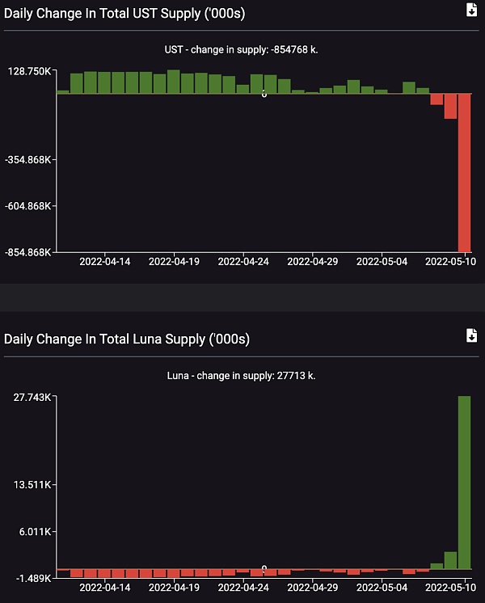Click the -854.868K y-axis label

[28, 252]
